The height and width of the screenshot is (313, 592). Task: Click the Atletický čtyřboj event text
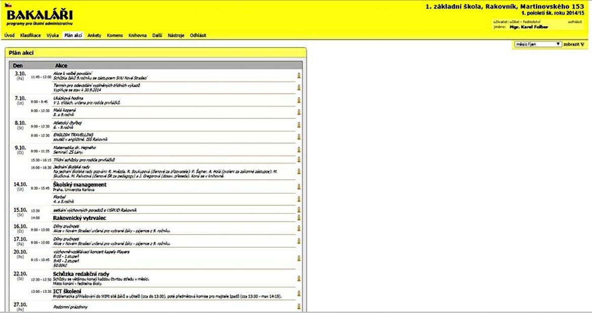68,122
